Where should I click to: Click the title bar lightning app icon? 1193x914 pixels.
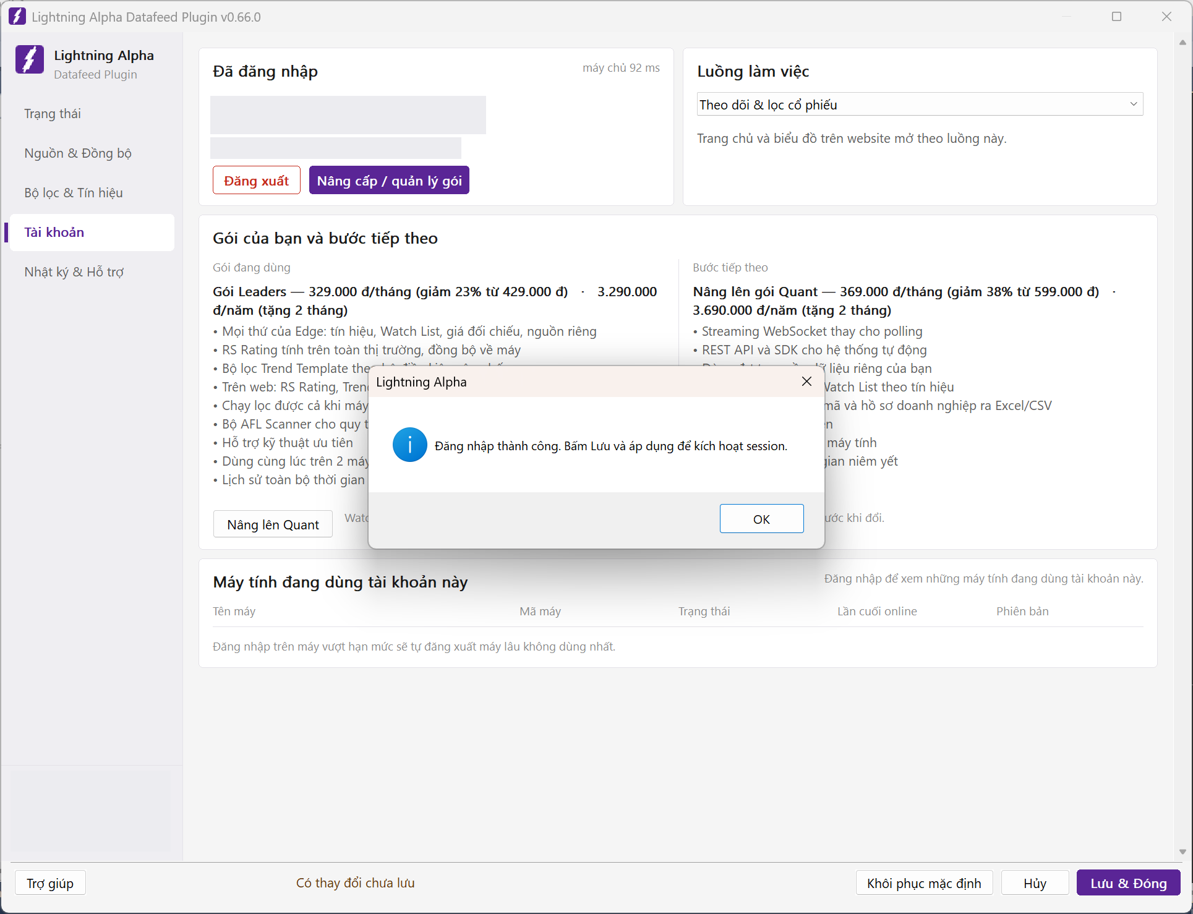coord(17,17)
